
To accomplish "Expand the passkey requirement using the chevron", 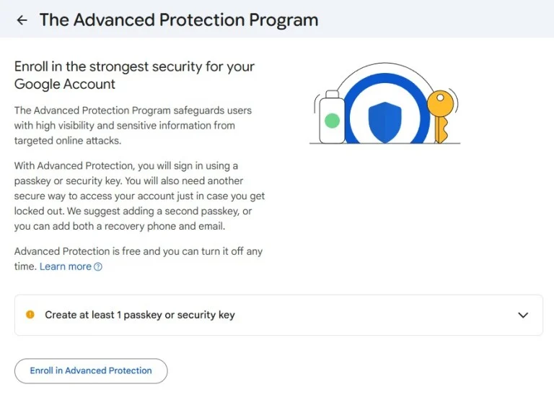I will click(x=524, y=316).
